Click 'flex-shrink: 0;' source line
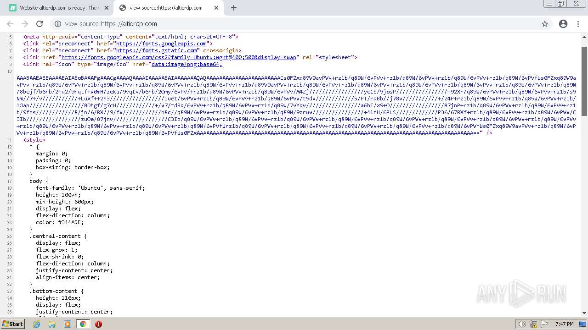588x330 pixels. [60, 257]
